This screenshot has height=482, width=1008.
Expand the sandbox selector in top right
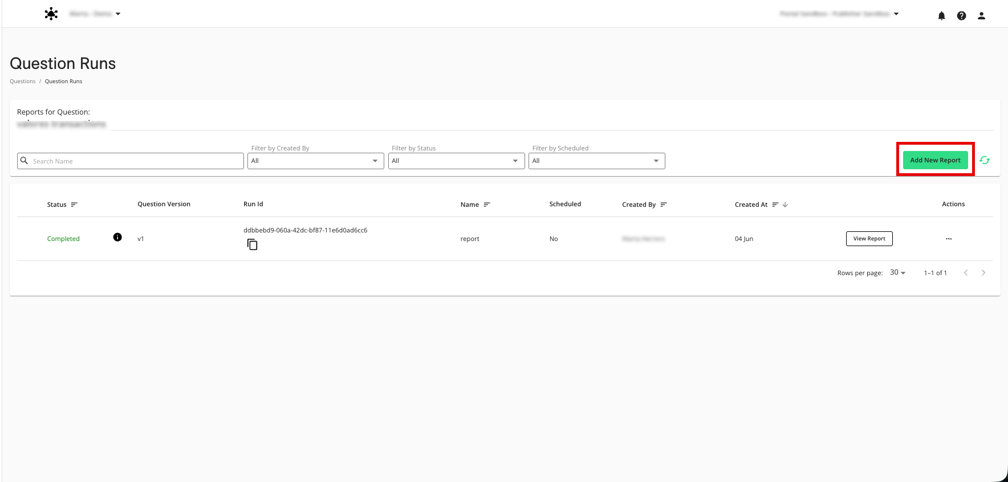pyautogui.click(x=839, y=14)
